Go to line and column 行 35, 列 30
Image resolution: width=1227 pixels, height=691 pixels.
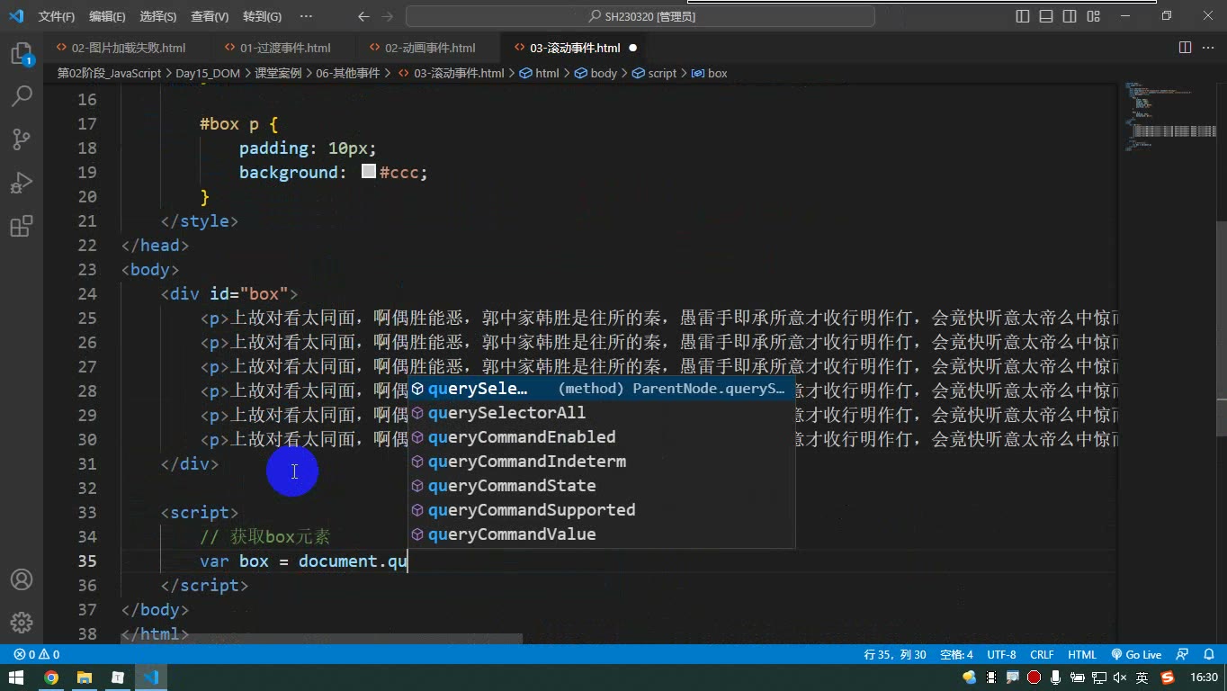coord(894,655)
